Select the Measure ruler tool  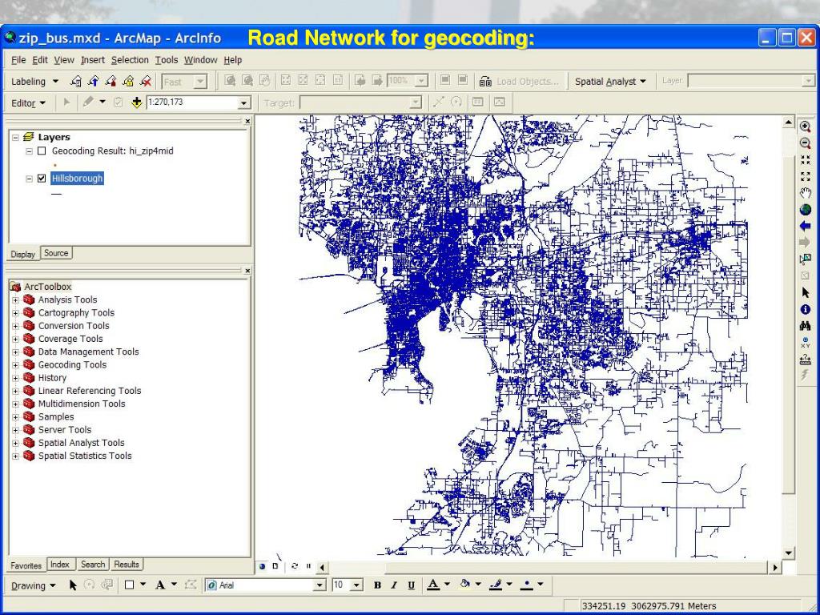tap(806, 360)
